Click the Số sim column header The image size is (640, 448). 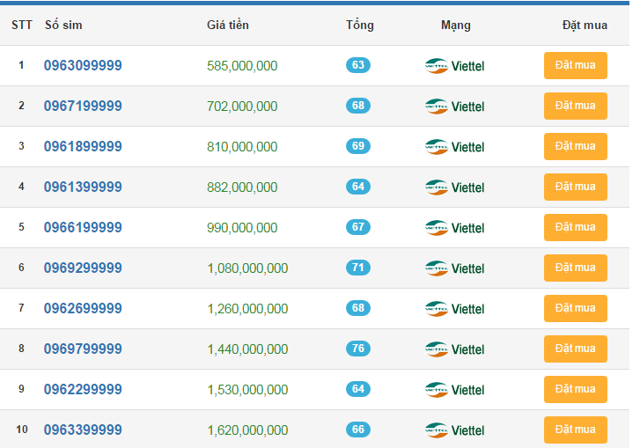63,26
